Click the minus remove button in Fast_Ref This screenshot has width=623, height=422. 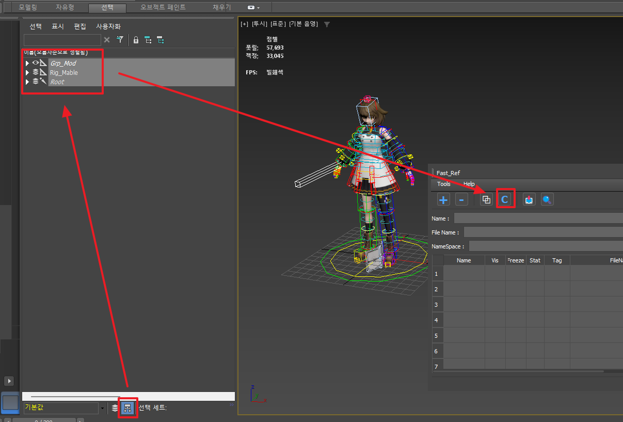coord(461,200)
